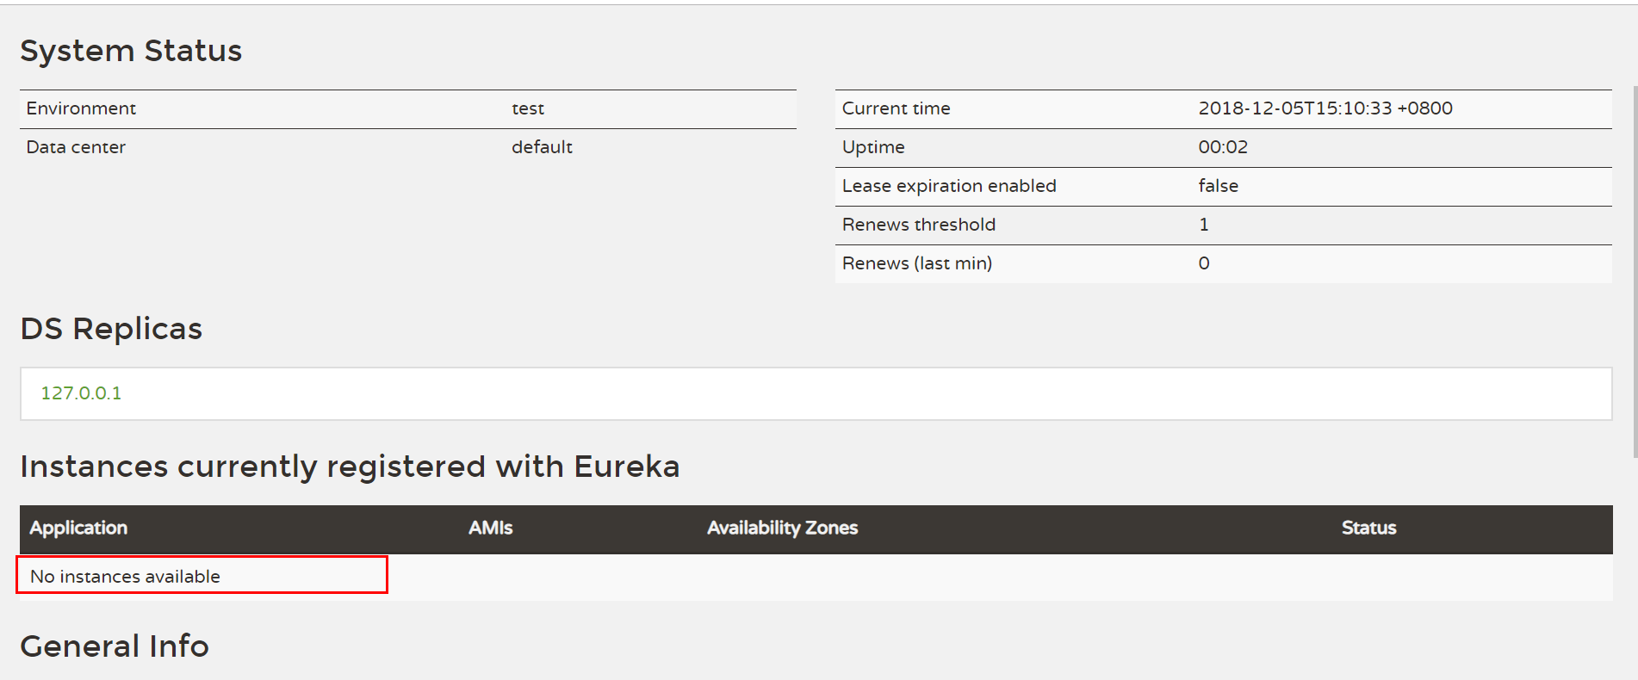The image size is (1638, 680).
Task: Select the Renews threshold row label
Action: pyautogui.click(x=918, y=225)
